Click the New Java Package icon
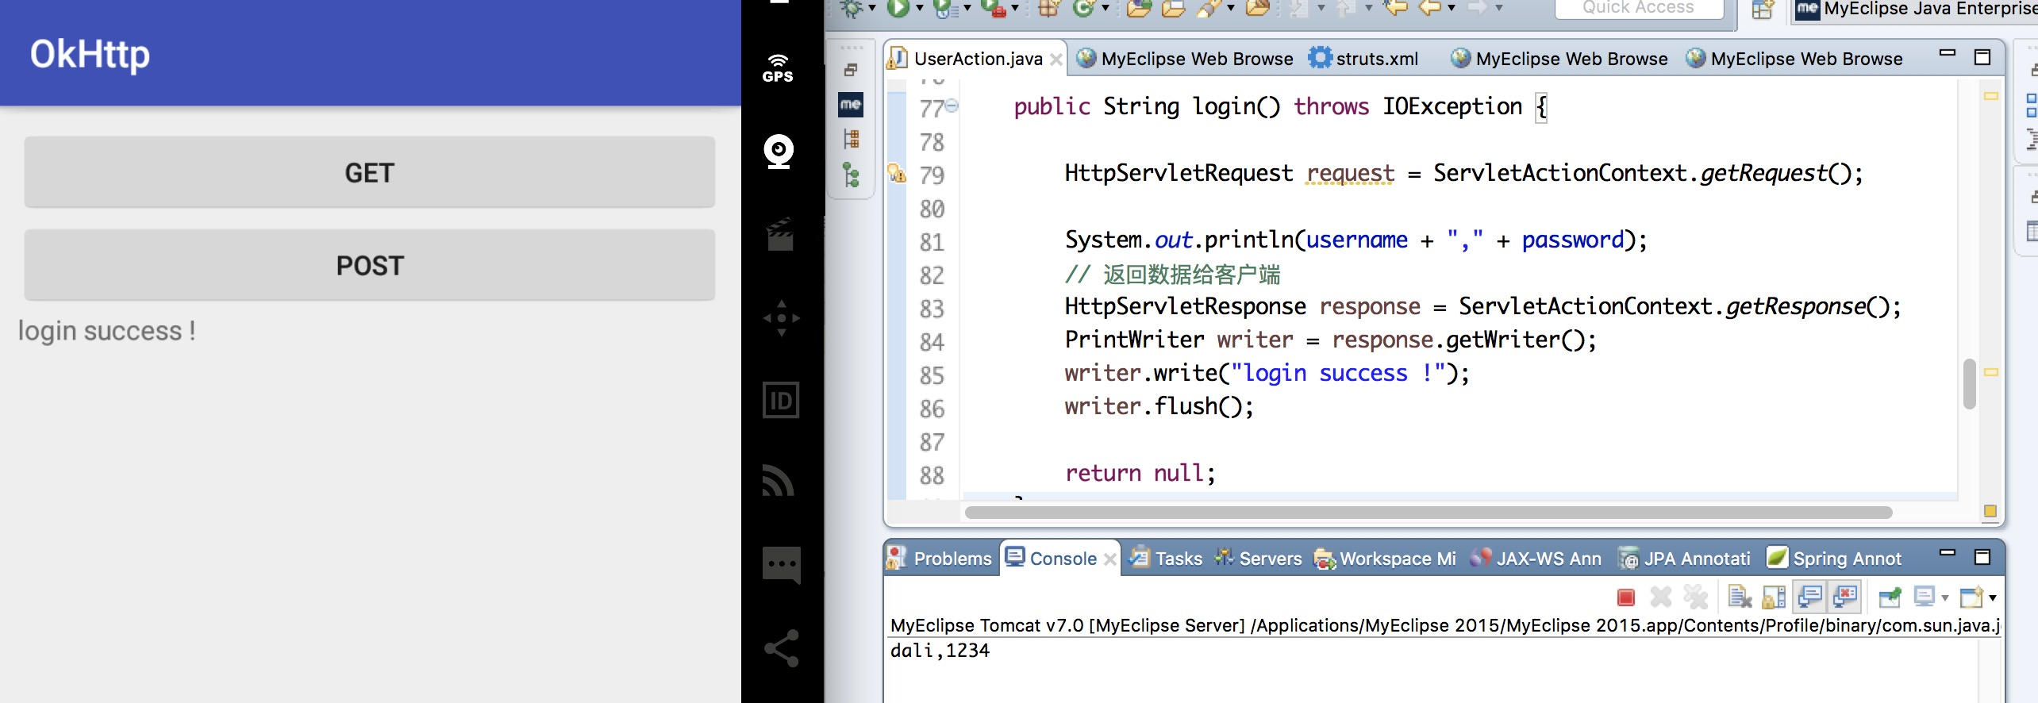2038x703 pixels. (1049, 8)
